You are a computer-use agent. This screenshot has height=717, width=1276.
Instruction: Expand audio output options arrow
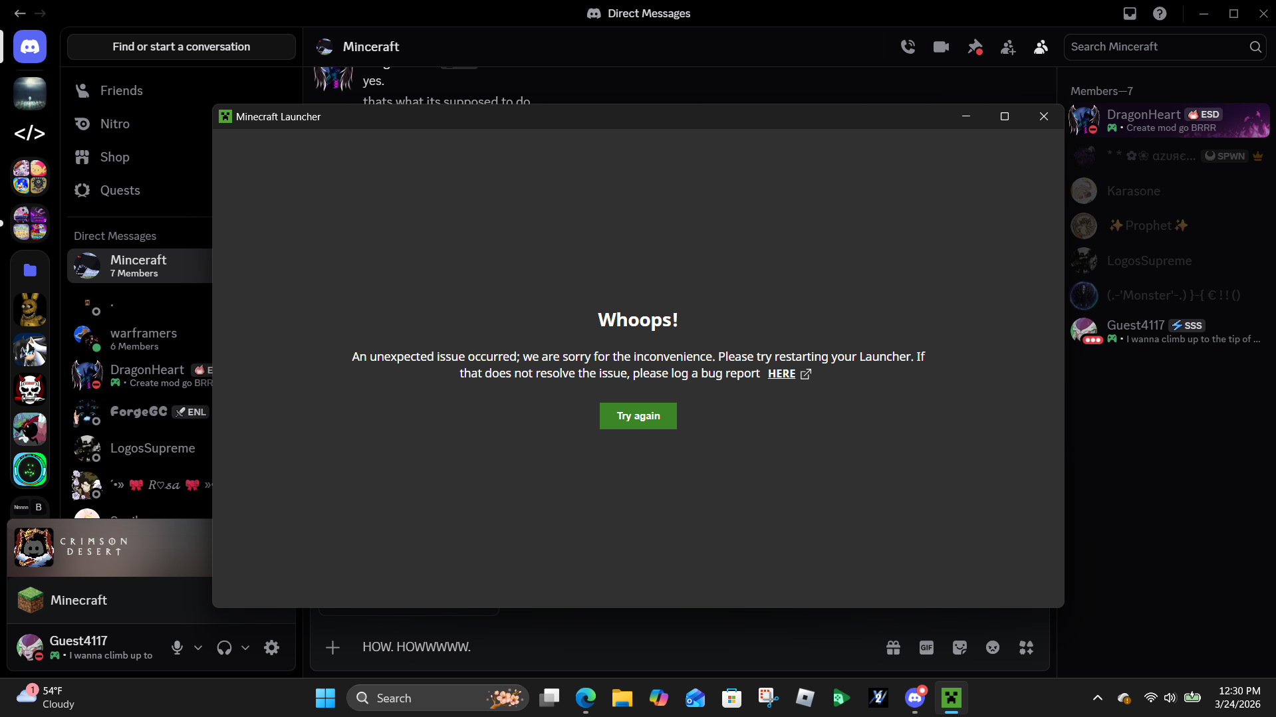245,647
